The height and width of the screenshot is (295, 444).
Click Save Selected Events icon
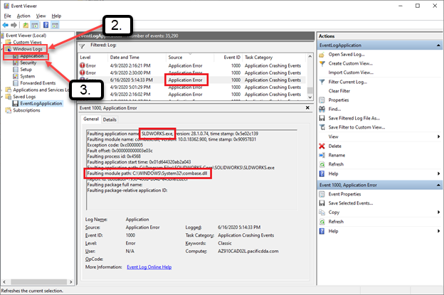(x=322, y=203)
